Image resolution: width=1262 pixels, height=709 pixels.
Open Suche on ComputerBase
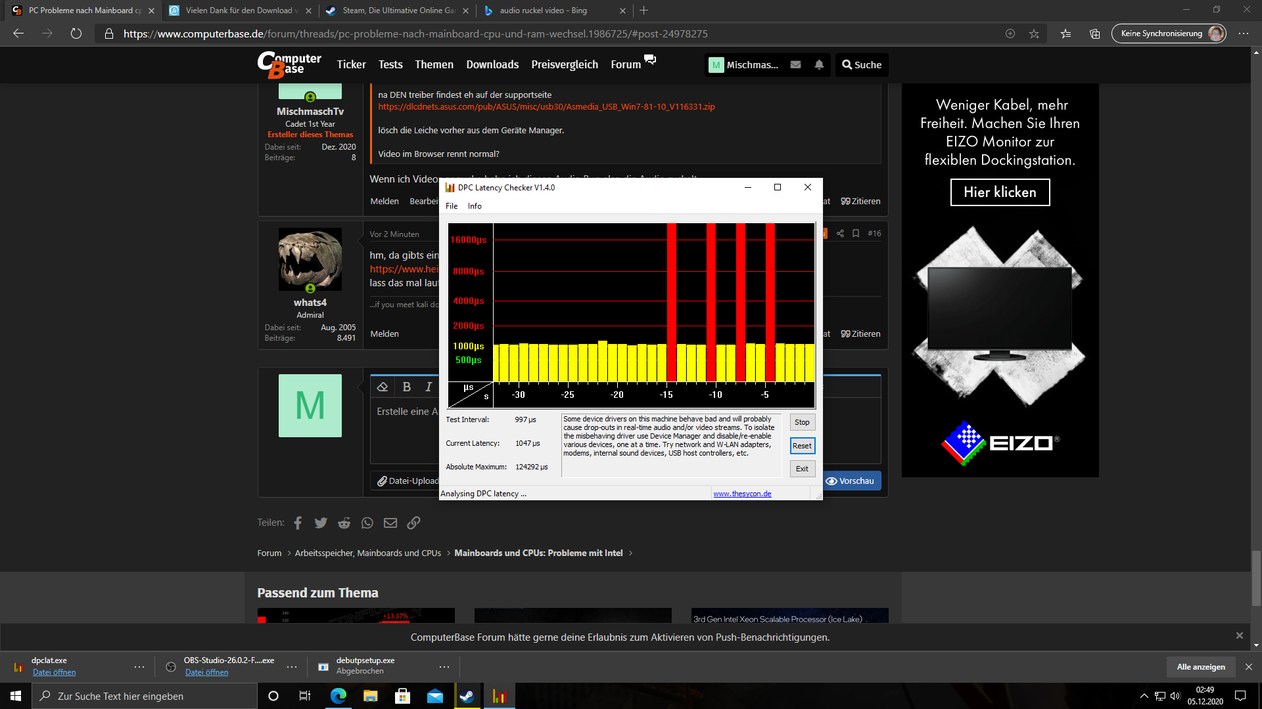[x=861, y=64]
